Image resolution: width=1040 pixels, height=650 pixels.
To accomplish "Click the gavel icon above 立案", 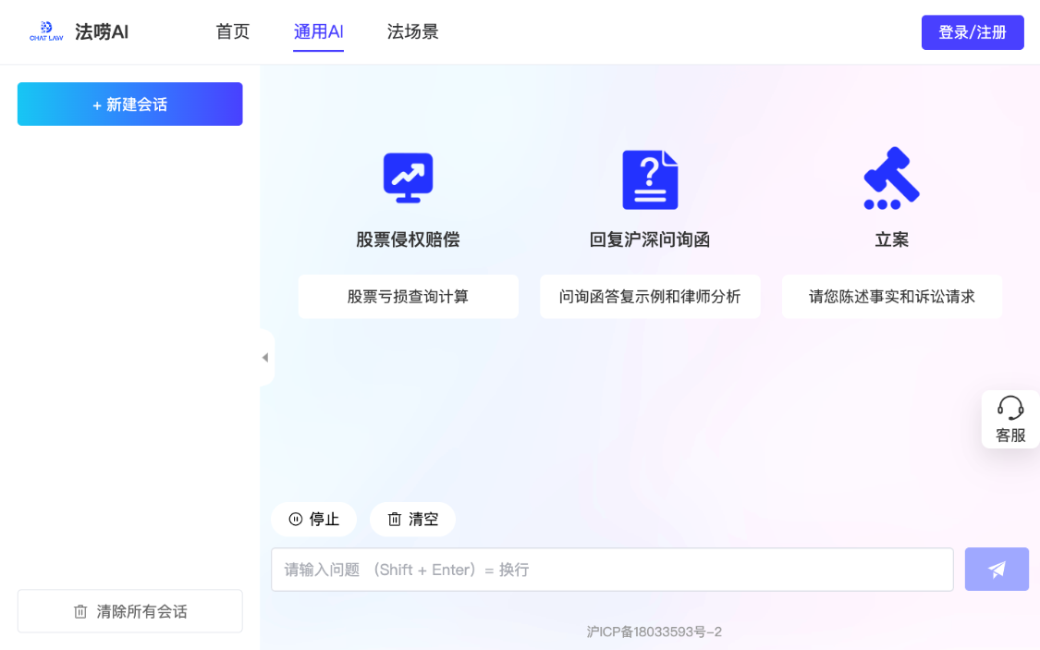I will click(x=891, y=178).
